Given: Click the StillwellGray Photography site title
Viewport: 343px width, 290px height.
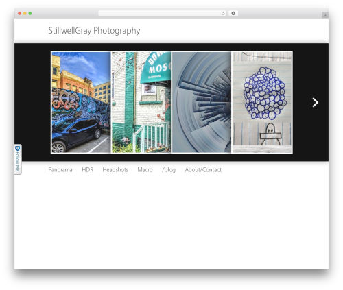Looking at the screenshot, I should coord(94,31).
